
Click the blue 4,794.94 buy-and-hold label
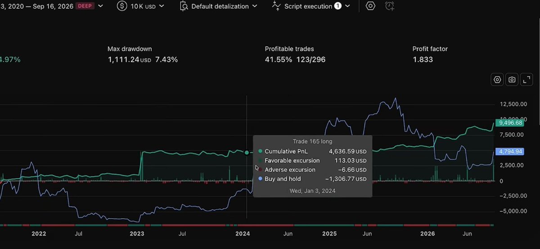(x=510, y=151)
